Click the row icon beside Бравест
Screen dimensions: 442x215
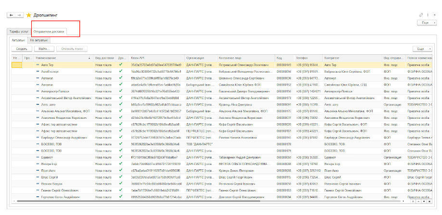pyautogui.click(x=38, y=157)
